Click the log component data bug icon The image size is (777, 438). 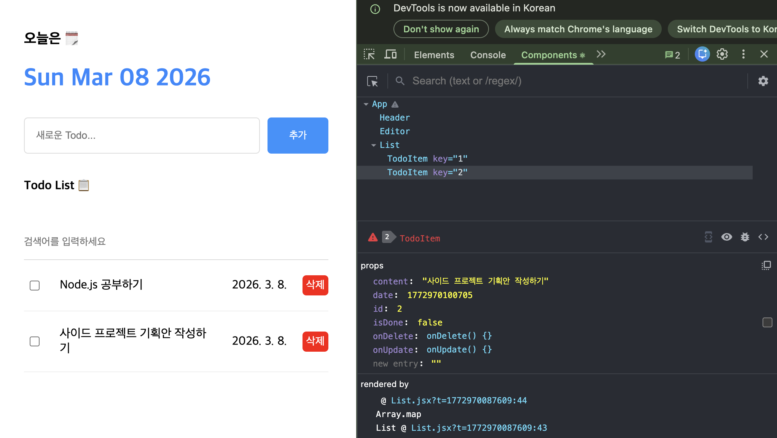pos(745,237)
